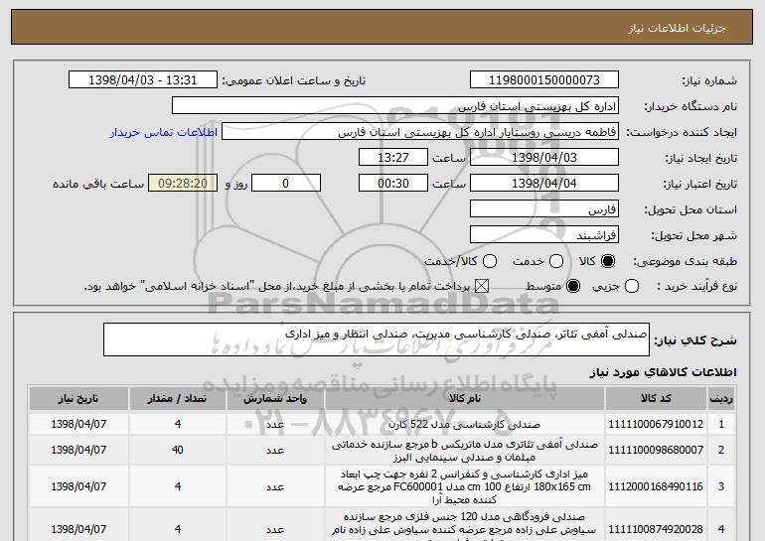This screenshot has height=541, width=765.
Task: Click the request creator name field
Action: click(x=420, y=132)
